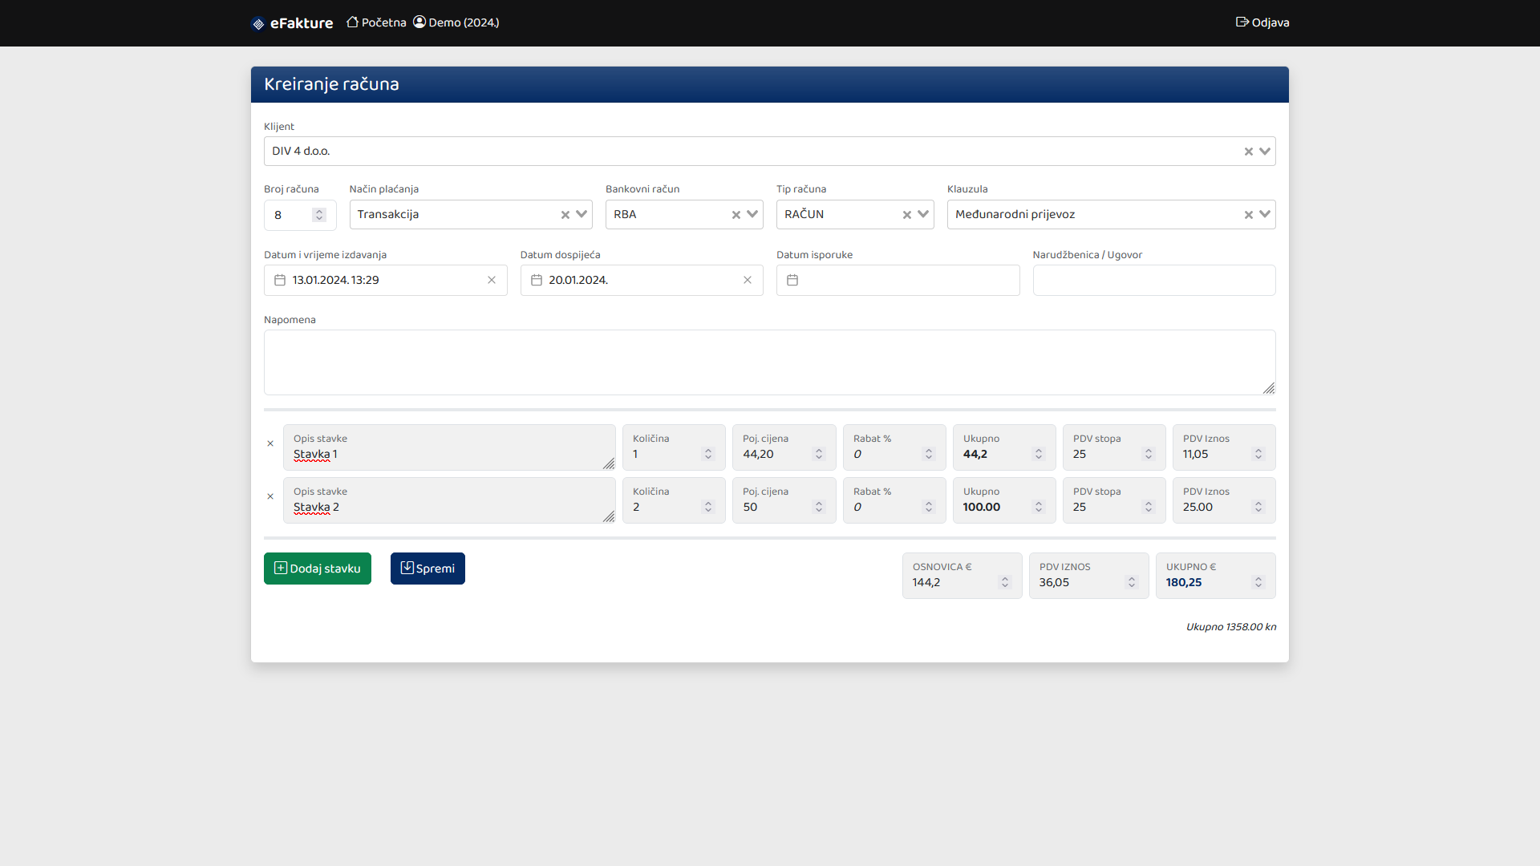Image resolution: width=1540 pixels, height=866 pixels.
Task: Open the Način plaćanja dropdown
Action: pyautogui.click(x=582, y=214)
